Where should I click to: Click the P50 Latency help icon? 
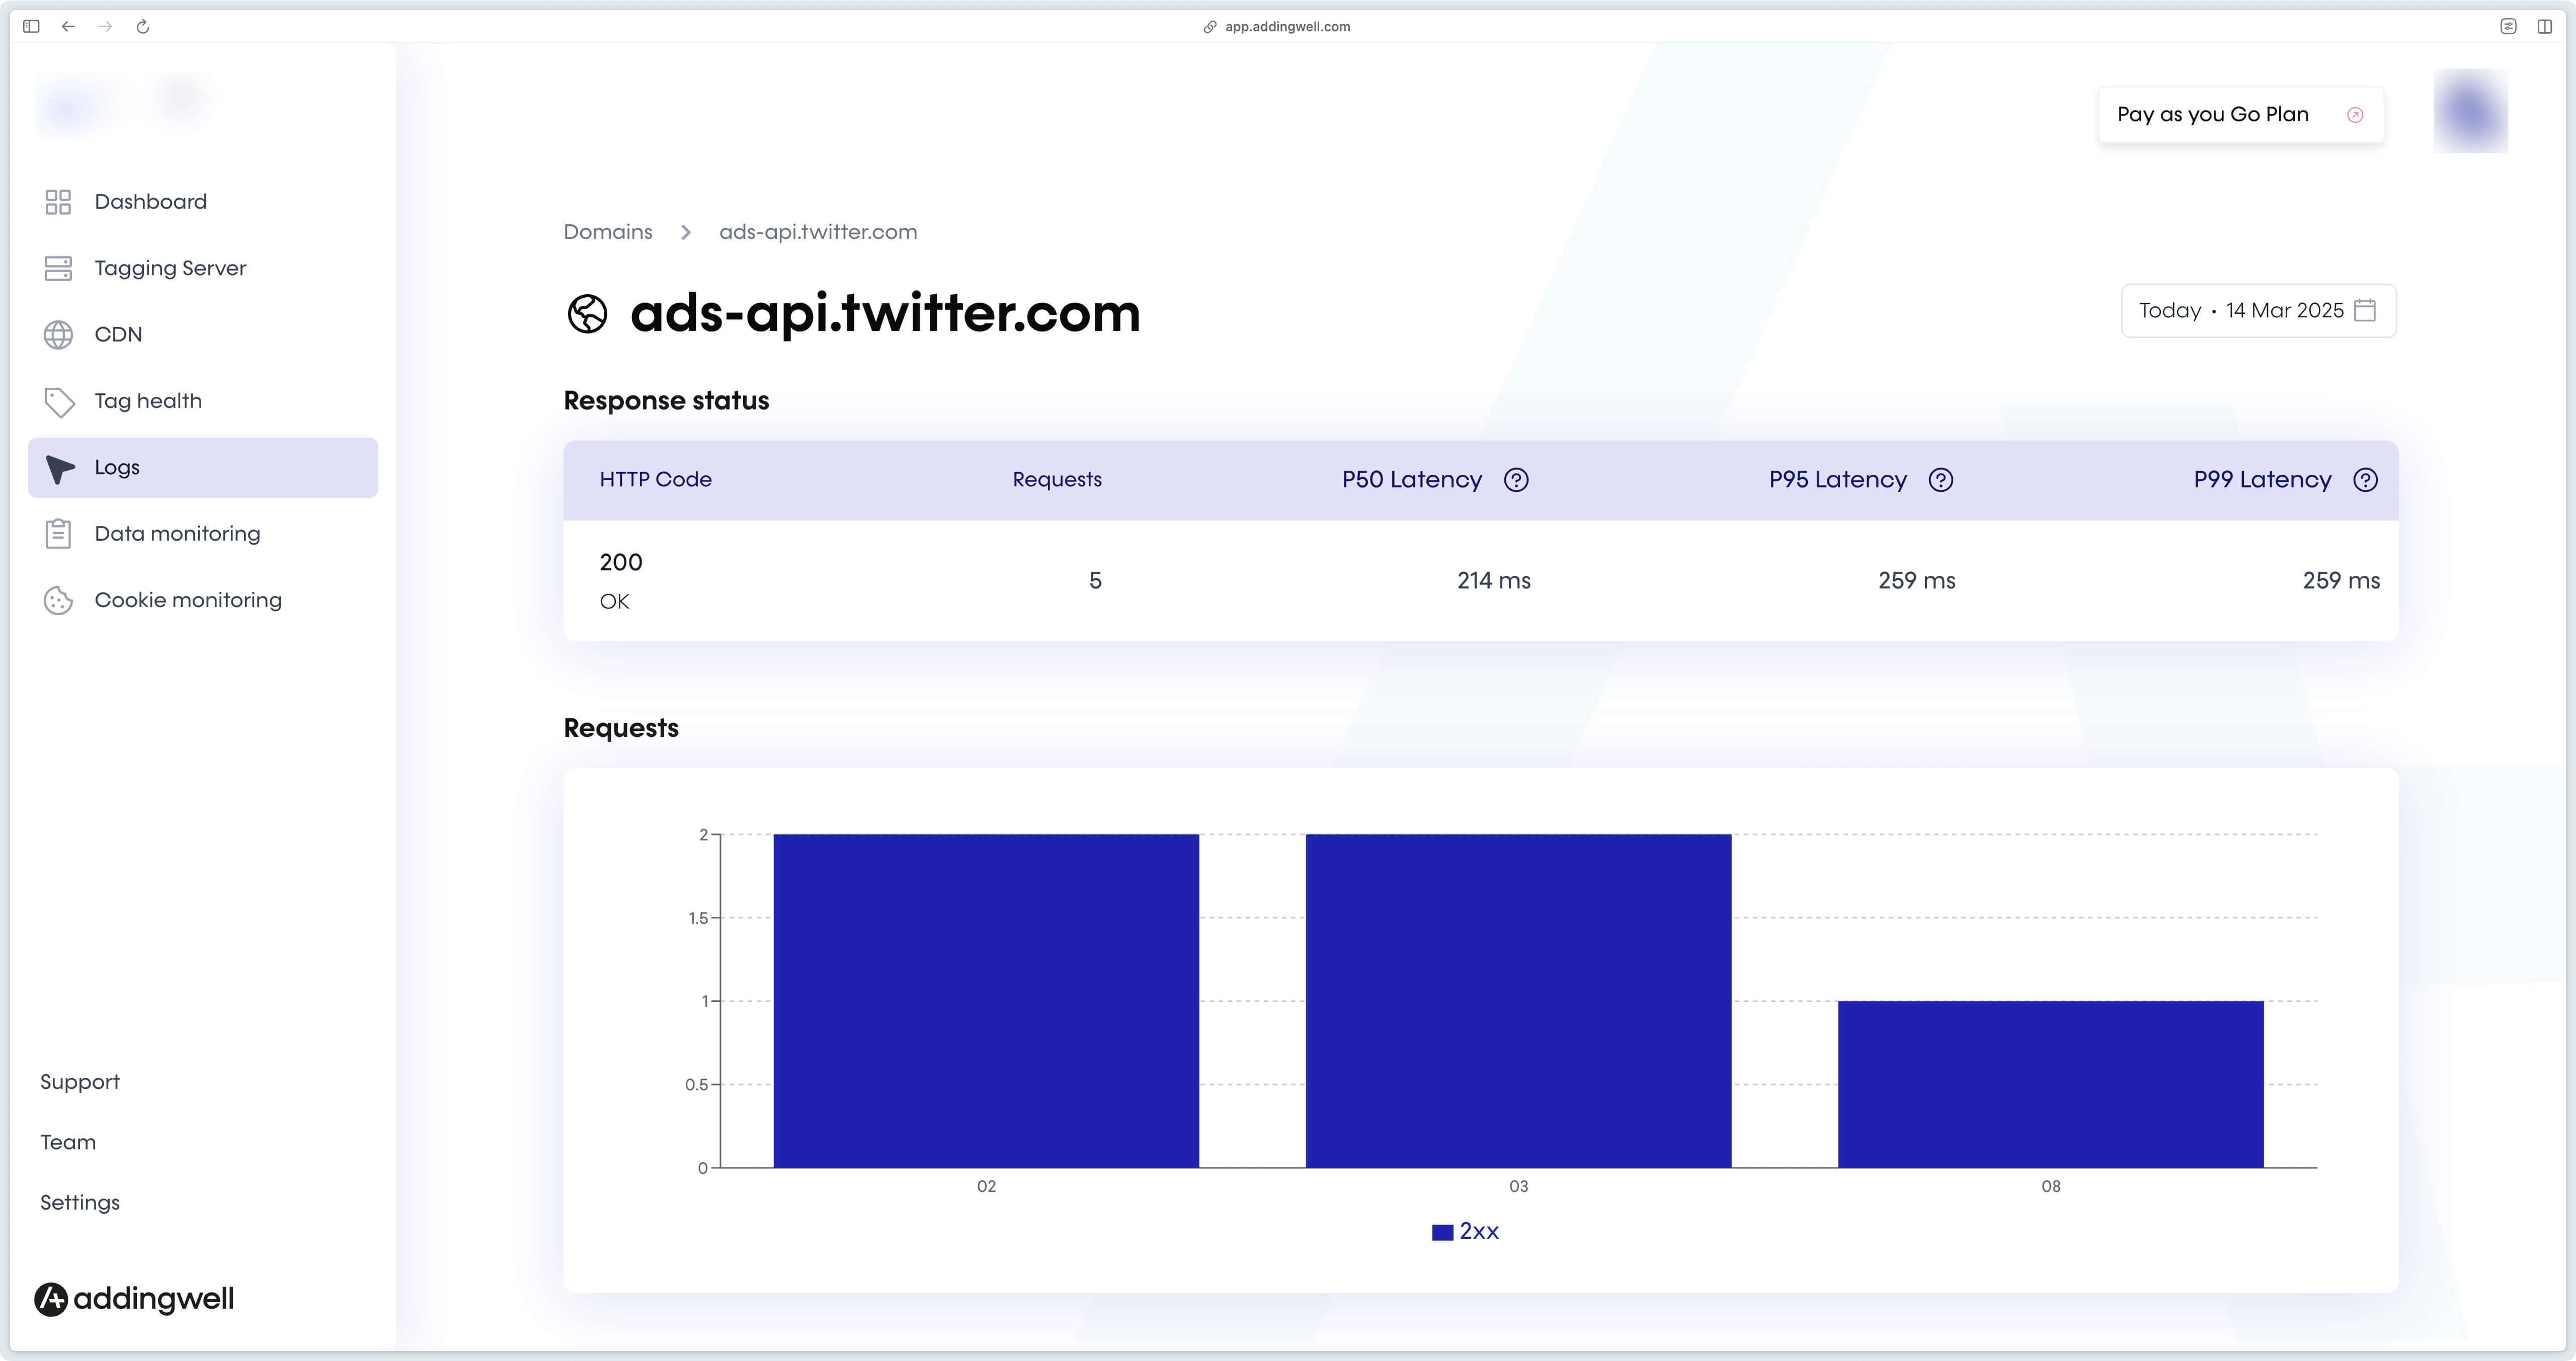1516,480
